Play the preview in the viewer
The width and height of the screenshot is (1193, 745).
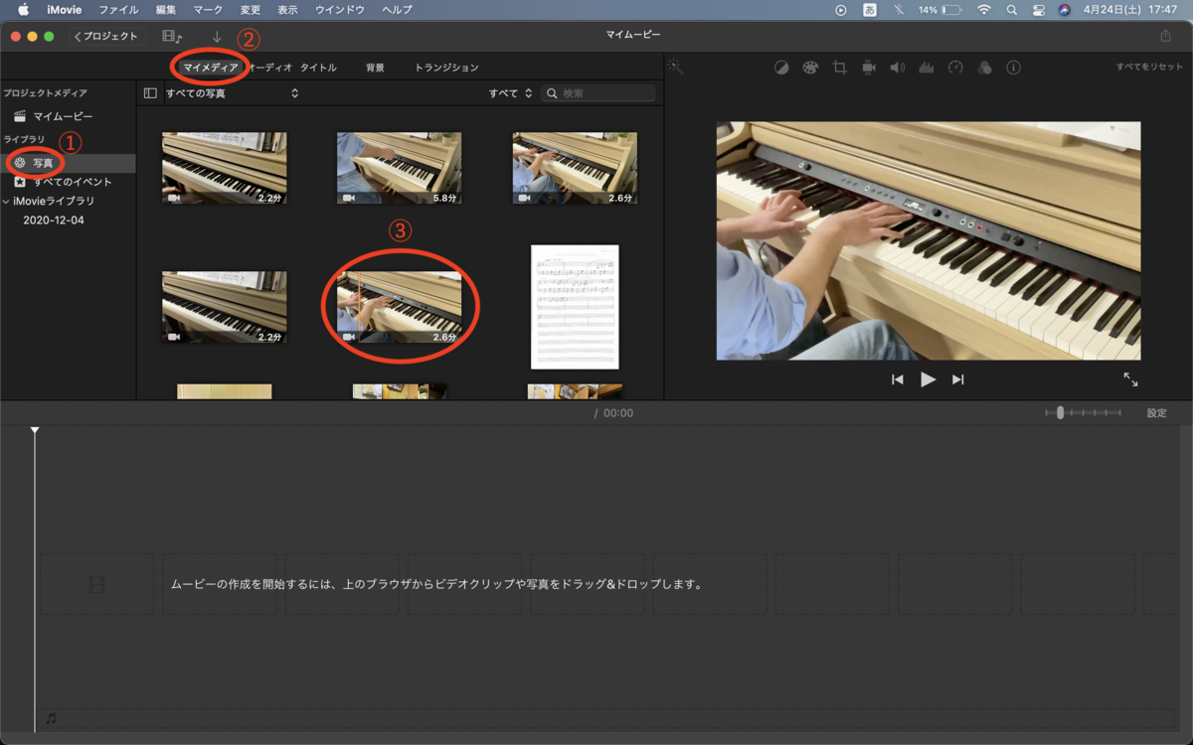[928, 379]
